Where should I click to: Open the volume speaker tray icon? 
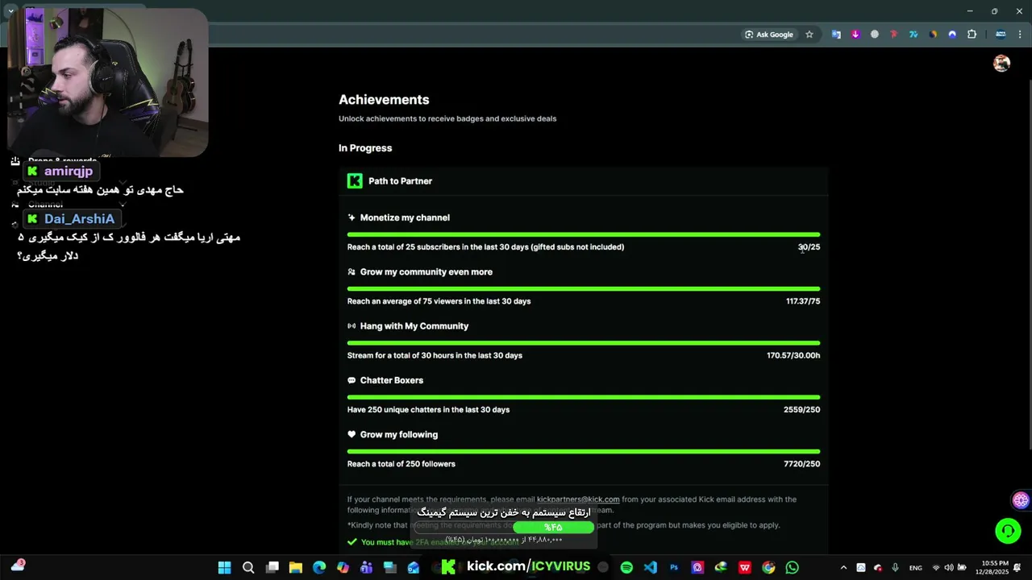point(949,568)
